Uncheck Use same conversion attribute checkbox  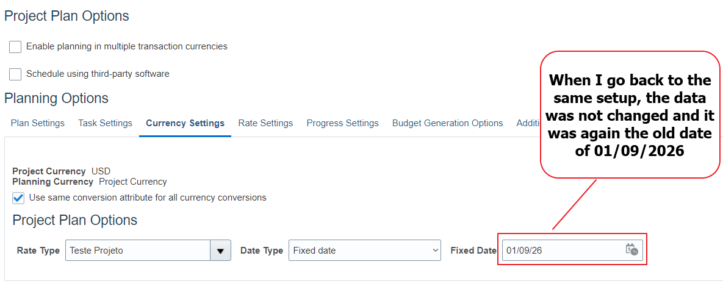18,198
